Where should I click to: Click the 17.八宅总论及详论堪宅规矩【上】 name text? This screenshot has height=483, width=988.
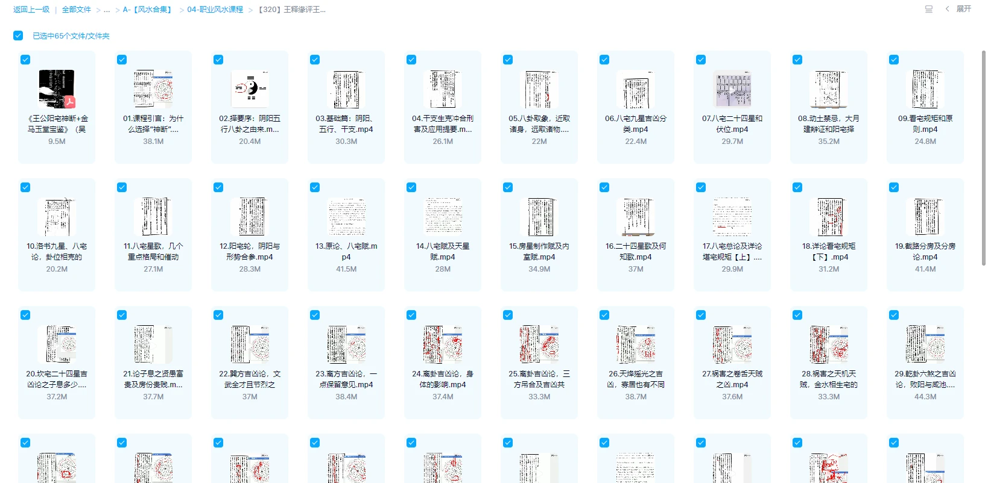[x=732, y=252]
